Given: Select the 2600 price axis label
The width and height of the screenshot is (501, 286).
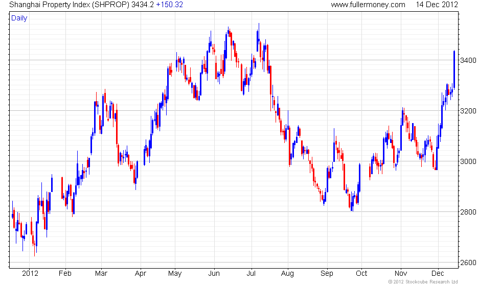Looking at the screenshot, I should [x=468, y=263].
